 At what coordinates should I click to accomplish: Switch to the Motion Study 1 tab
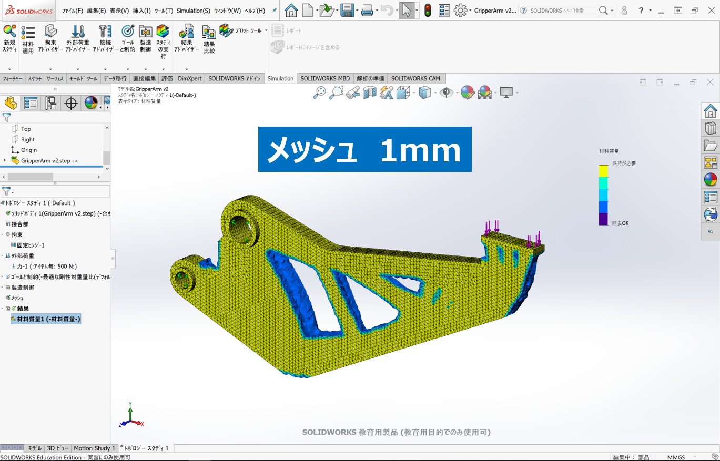(x=94, y=448)
